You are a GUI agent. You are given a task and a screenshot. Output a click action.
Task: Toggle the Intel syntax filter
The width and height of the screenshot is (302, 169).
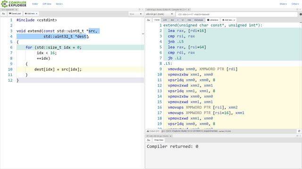[x=189, y=20]
